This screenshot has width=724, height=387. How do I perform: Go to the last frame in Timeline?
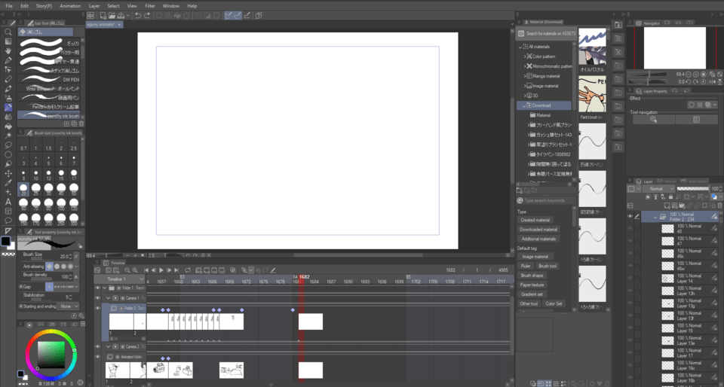tap(176, 270)
